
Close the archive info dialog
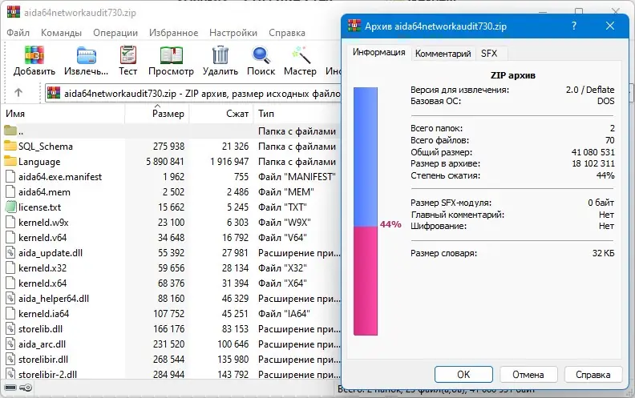[610, 26]
